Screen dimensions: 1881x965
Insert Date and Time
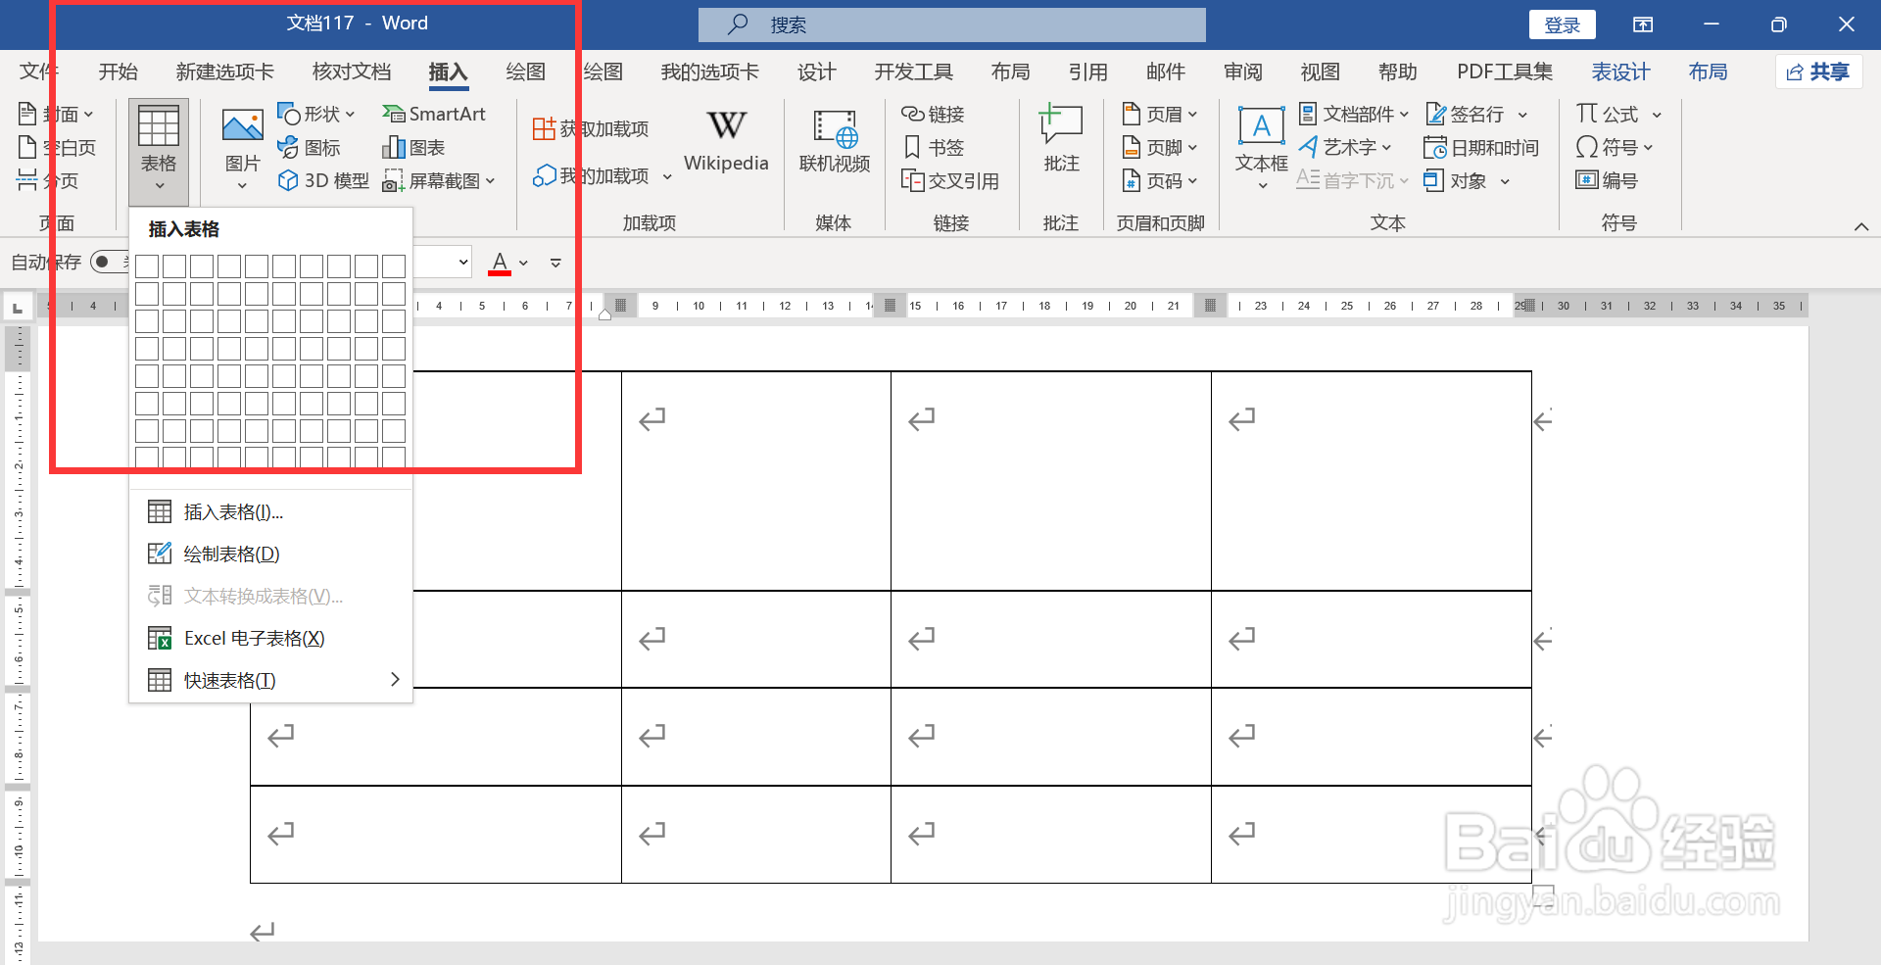point(1481,147)
